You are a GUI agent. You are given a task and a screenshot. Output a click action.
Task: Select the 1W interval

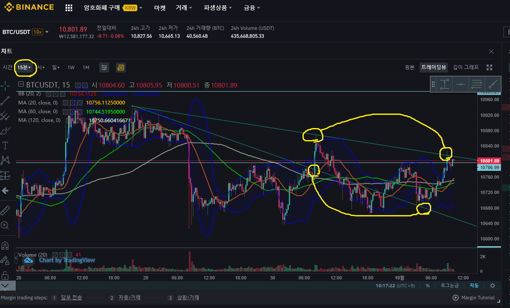[71, 67]
